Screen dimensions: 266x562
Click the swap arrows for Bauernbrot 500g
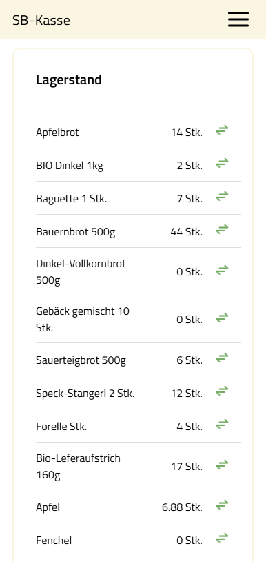222,229
